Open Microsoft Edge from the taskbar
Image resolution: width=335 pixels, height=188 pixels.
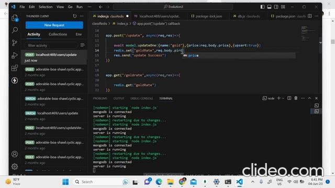(x=159, y=182)
